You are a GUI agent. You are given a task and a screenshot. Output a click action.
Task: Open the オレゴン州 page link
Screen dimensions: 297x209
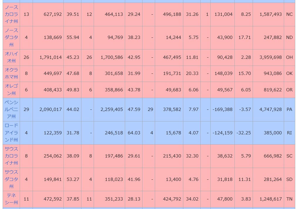click(x=11, y=90)
